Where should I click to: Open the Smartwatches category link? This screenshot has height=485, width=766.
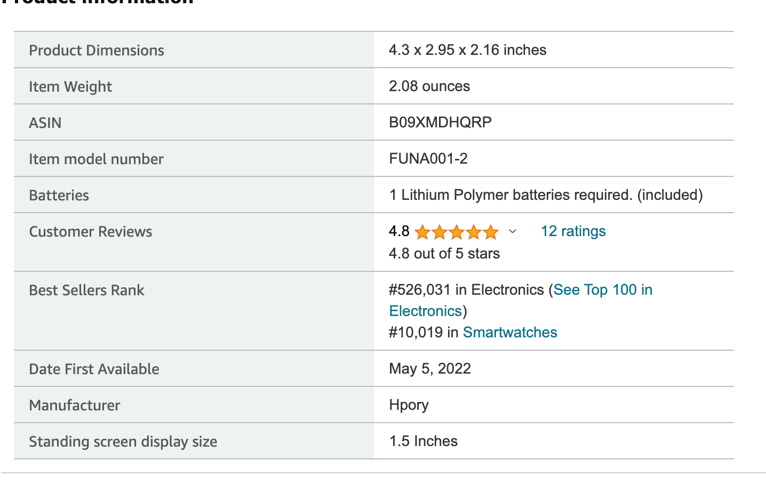(x=510, y=333)
